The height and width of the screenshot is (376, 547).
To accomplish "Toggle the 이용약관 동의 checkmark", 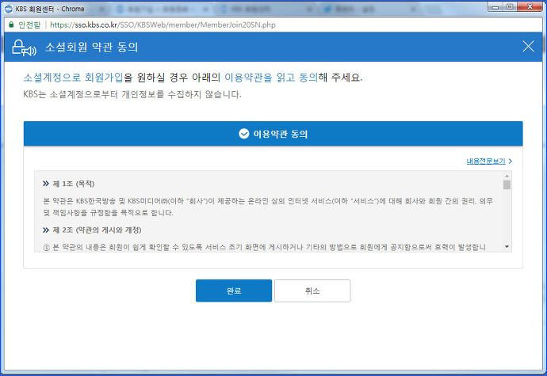I will (244, 134).
